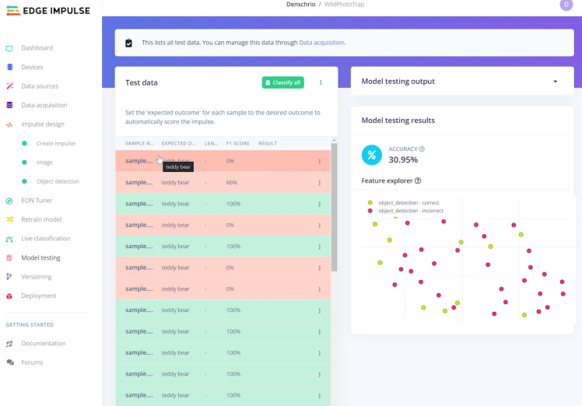Click the Data acquisition database icon
Screen dimensions: 582x406
tap(9, 105)
